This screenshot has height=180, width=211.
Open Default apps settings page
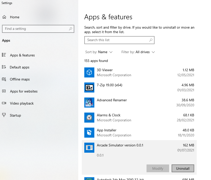[20, 67]
